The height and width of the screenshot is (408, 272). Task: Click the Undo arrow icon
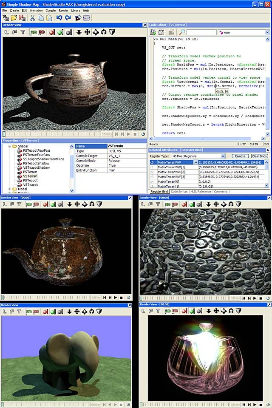tap(59, 18)
